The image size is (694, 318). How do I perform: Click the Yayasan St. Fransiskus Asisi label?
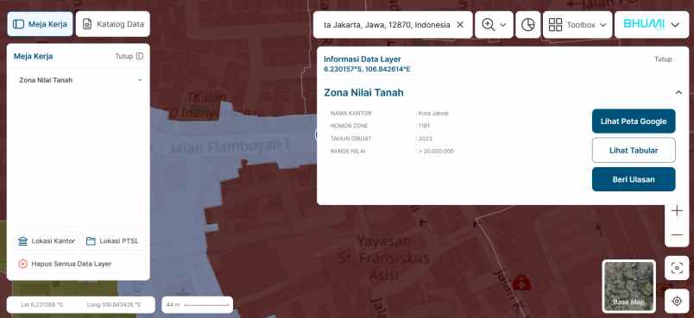pos(384,259)
